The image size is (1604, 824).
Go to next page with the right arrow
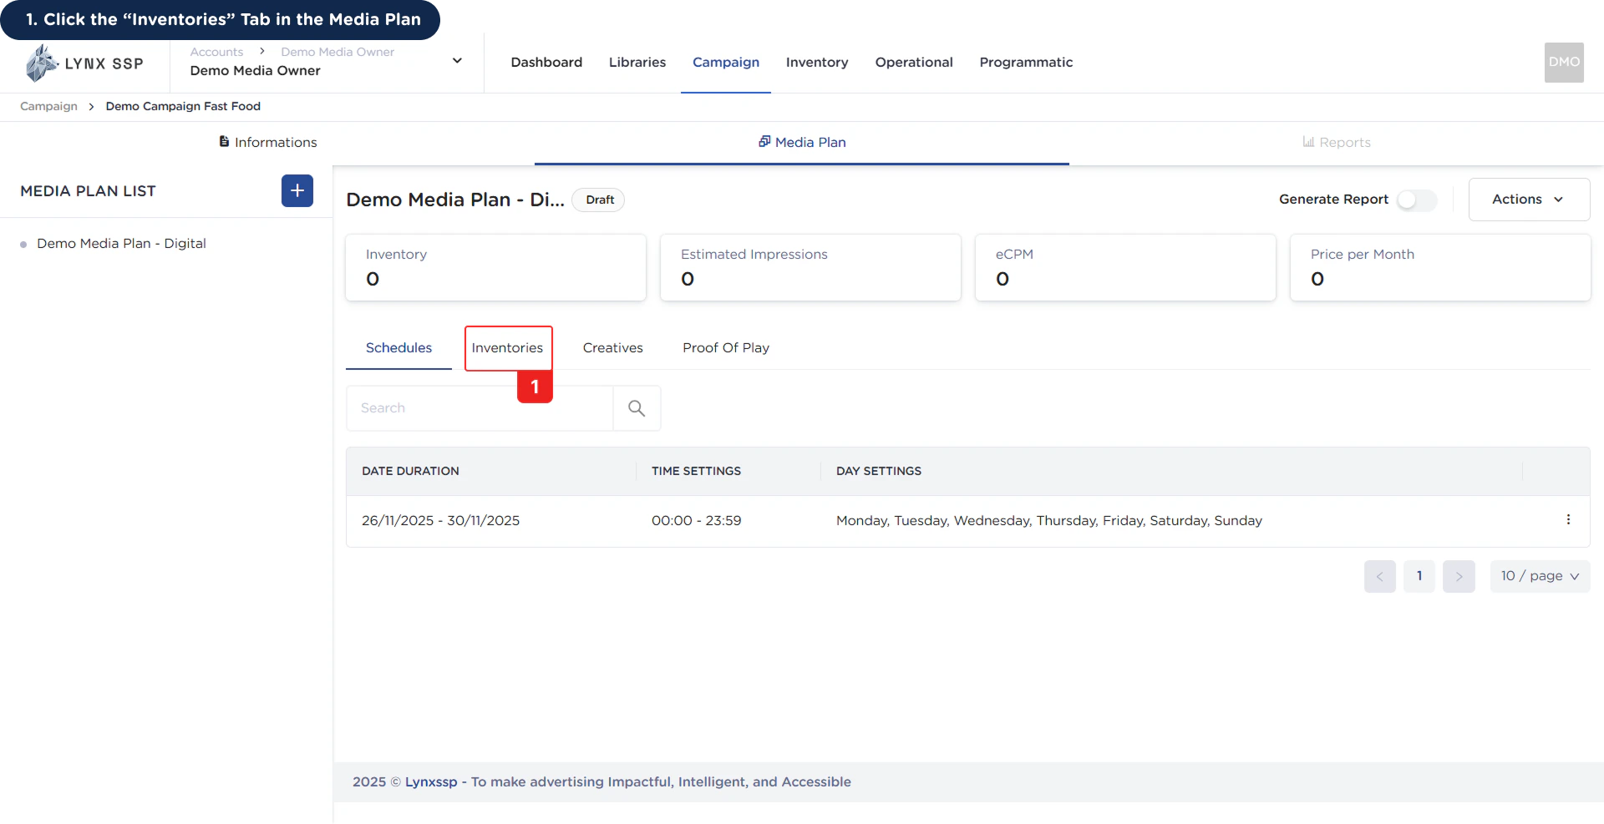point(1459,576)
